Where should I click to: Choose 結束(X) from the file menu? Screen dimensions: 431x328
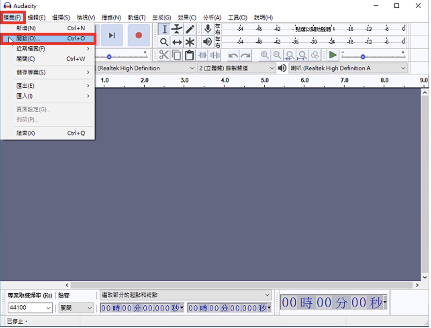pos(48,133)
